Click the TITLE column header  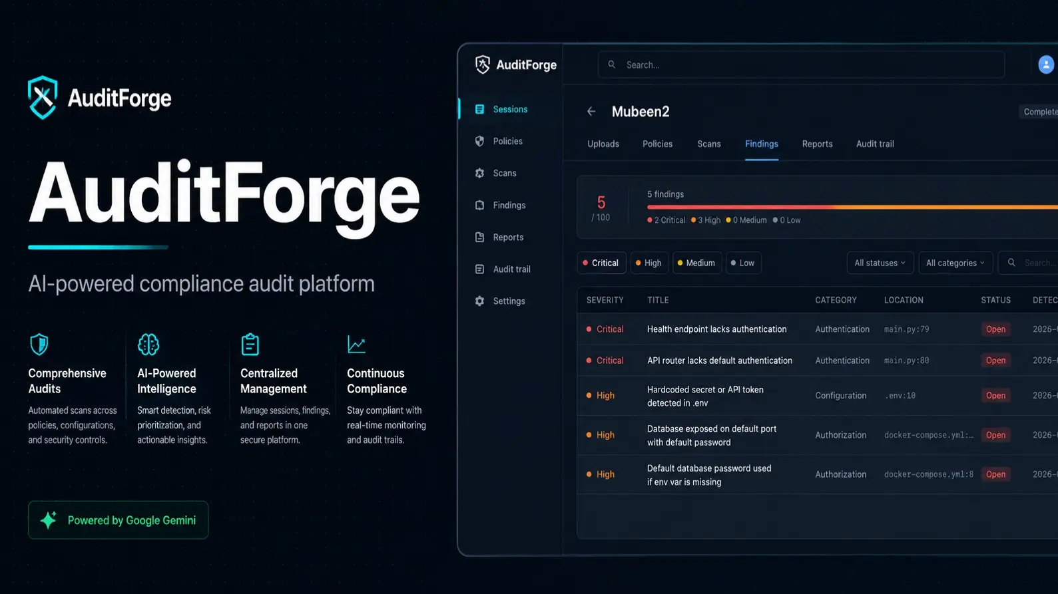point(658,300)
